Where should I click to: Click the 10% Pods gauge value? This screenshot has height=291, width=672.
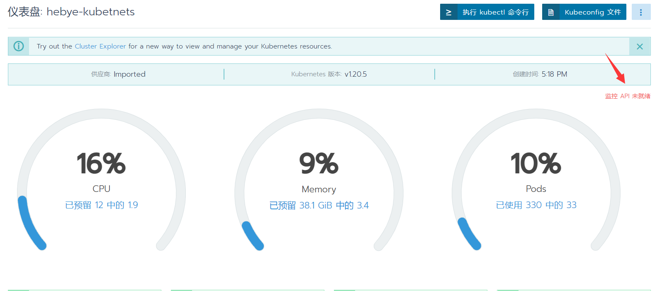click(x=536, y=163)
